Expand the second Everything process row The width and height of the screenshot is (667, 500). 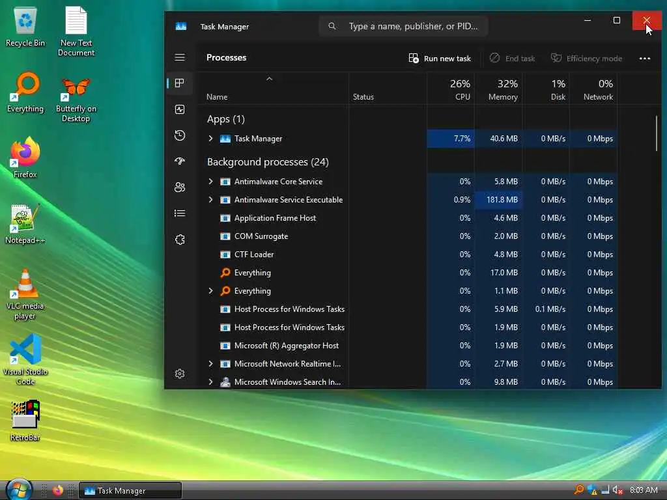(x=210, y=291)
